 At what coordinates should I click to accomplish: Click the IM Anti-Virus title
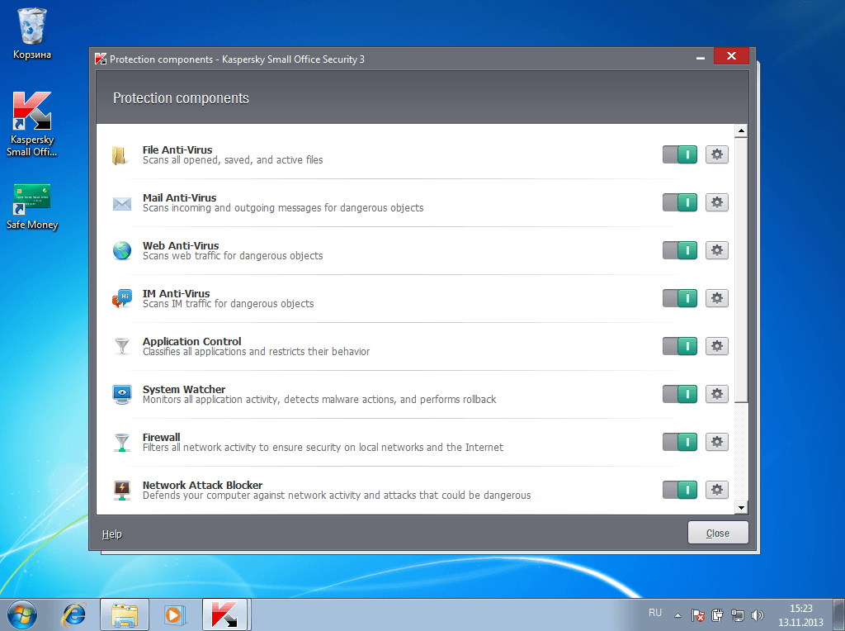click(x=177, y=293)
